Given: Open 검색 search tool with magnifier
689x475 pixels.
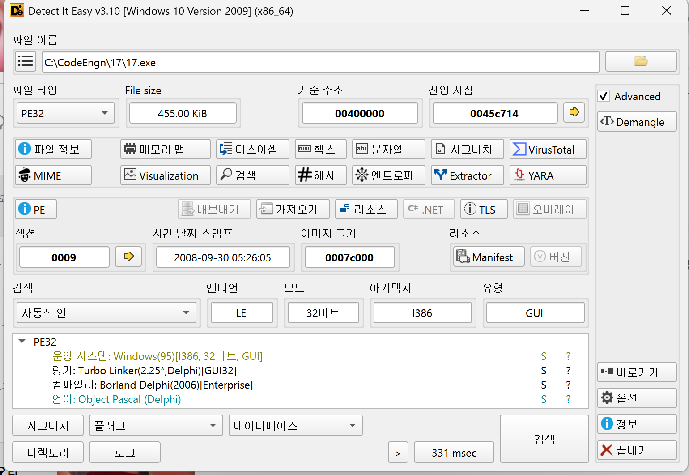Looking at the screenshot, I should point(252,175).
